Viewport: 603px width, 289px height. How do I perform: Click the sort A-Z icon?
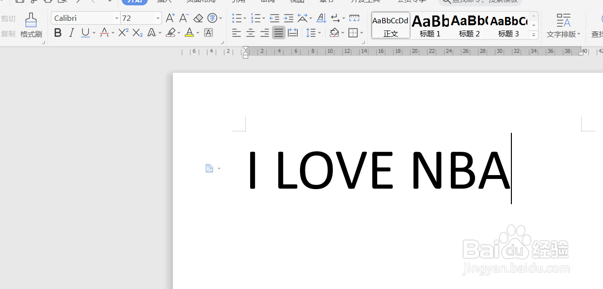321,18
